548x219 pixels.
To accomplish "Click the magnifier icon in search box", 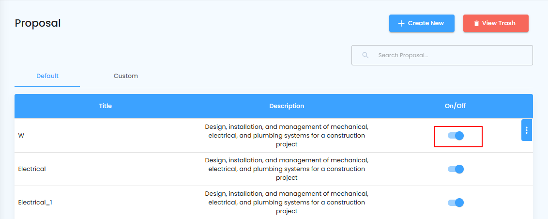I will (365, 55).
